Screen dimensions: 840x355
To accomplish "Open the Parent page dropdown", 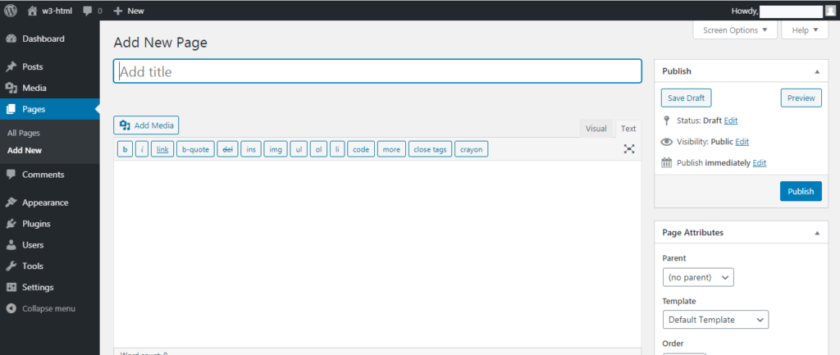I will point(698,277).
